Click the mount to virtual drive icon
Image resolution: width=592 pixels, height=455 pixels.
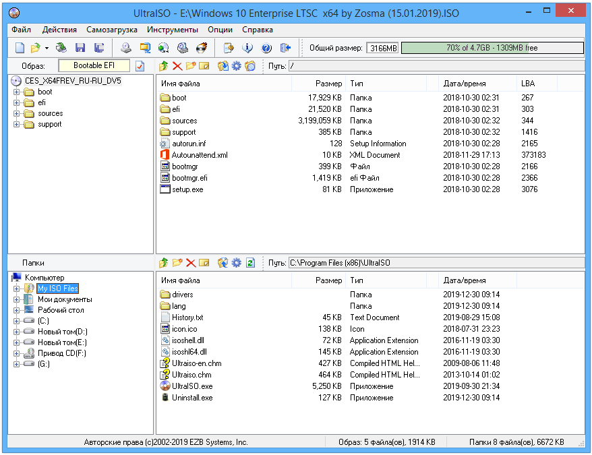183,48
